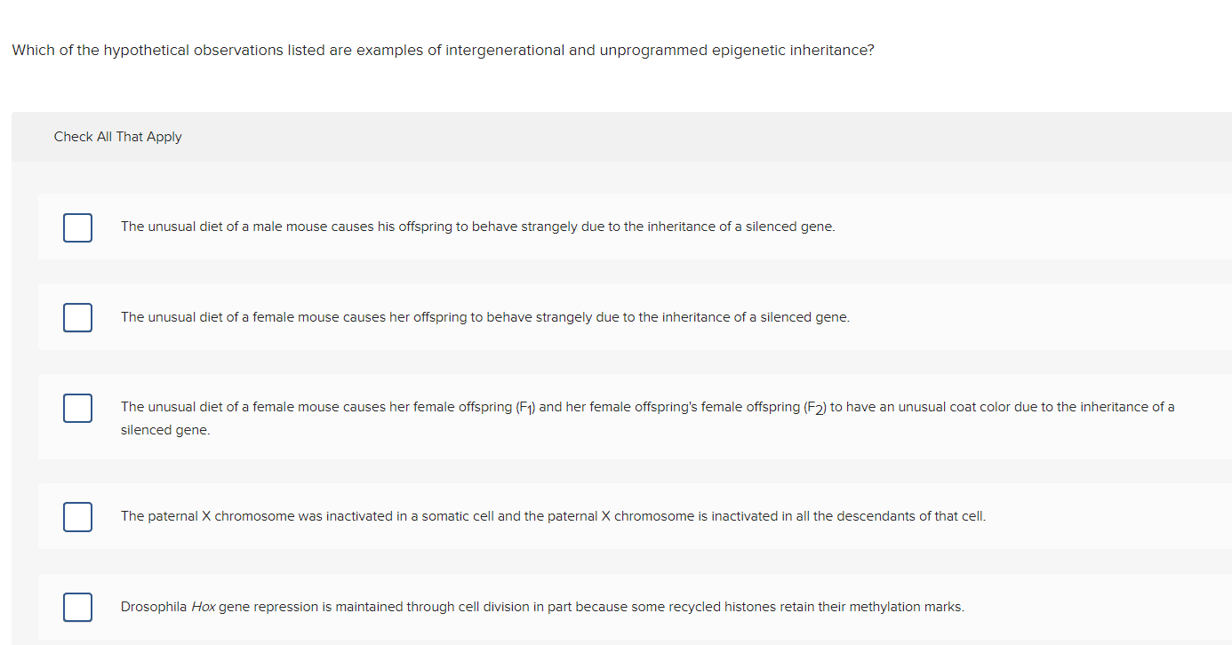The image size is (1232, 645).
Task: Click the '(F1)' label in third option
Action: coord(525,408)
